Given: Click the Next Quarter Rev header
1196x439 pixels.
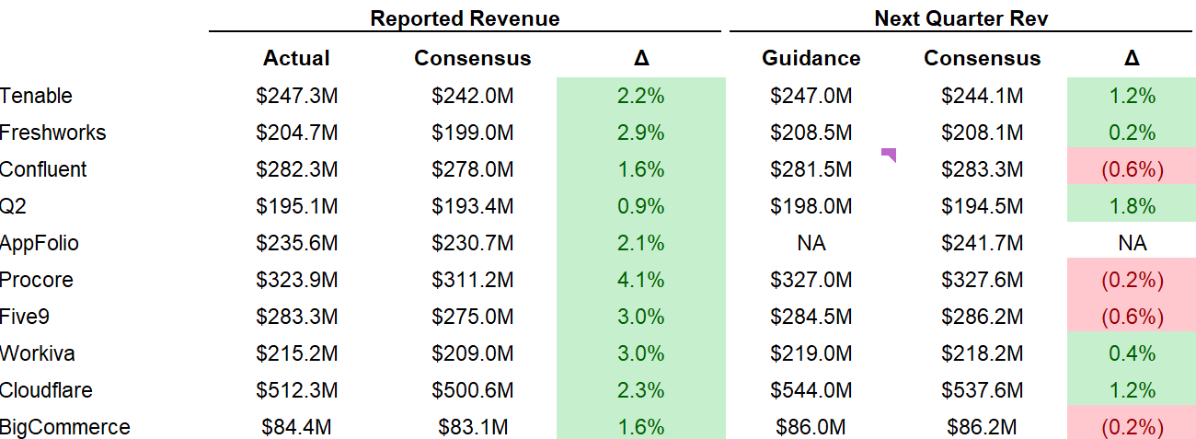Looking at the screenshot, I should pos(961,18).
